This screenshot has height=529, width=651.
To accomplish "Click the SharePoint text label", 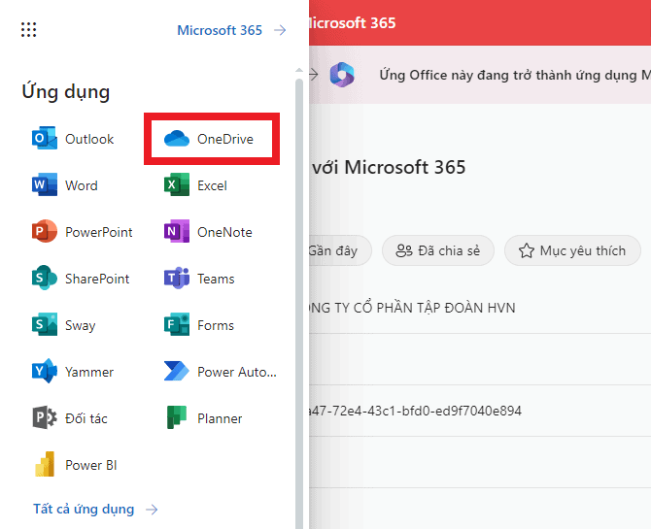I will [97, 279].
